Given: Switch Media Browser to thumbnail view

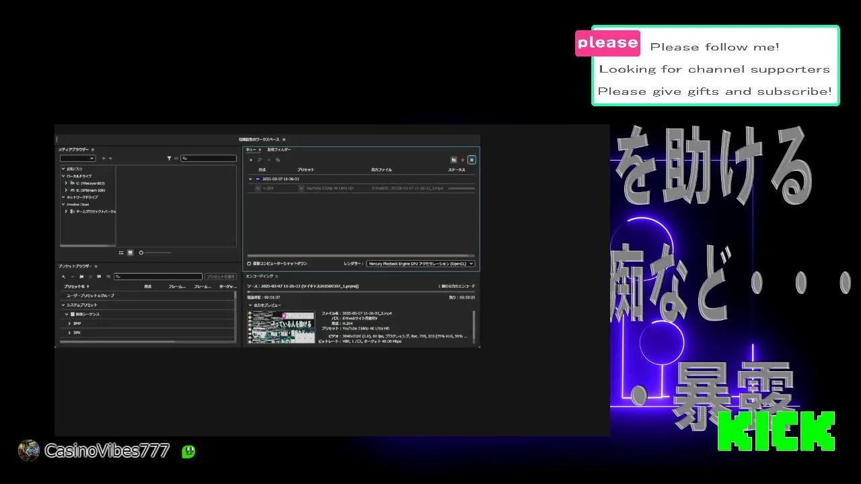Looking at the screenshot, I should pos(130,253).
